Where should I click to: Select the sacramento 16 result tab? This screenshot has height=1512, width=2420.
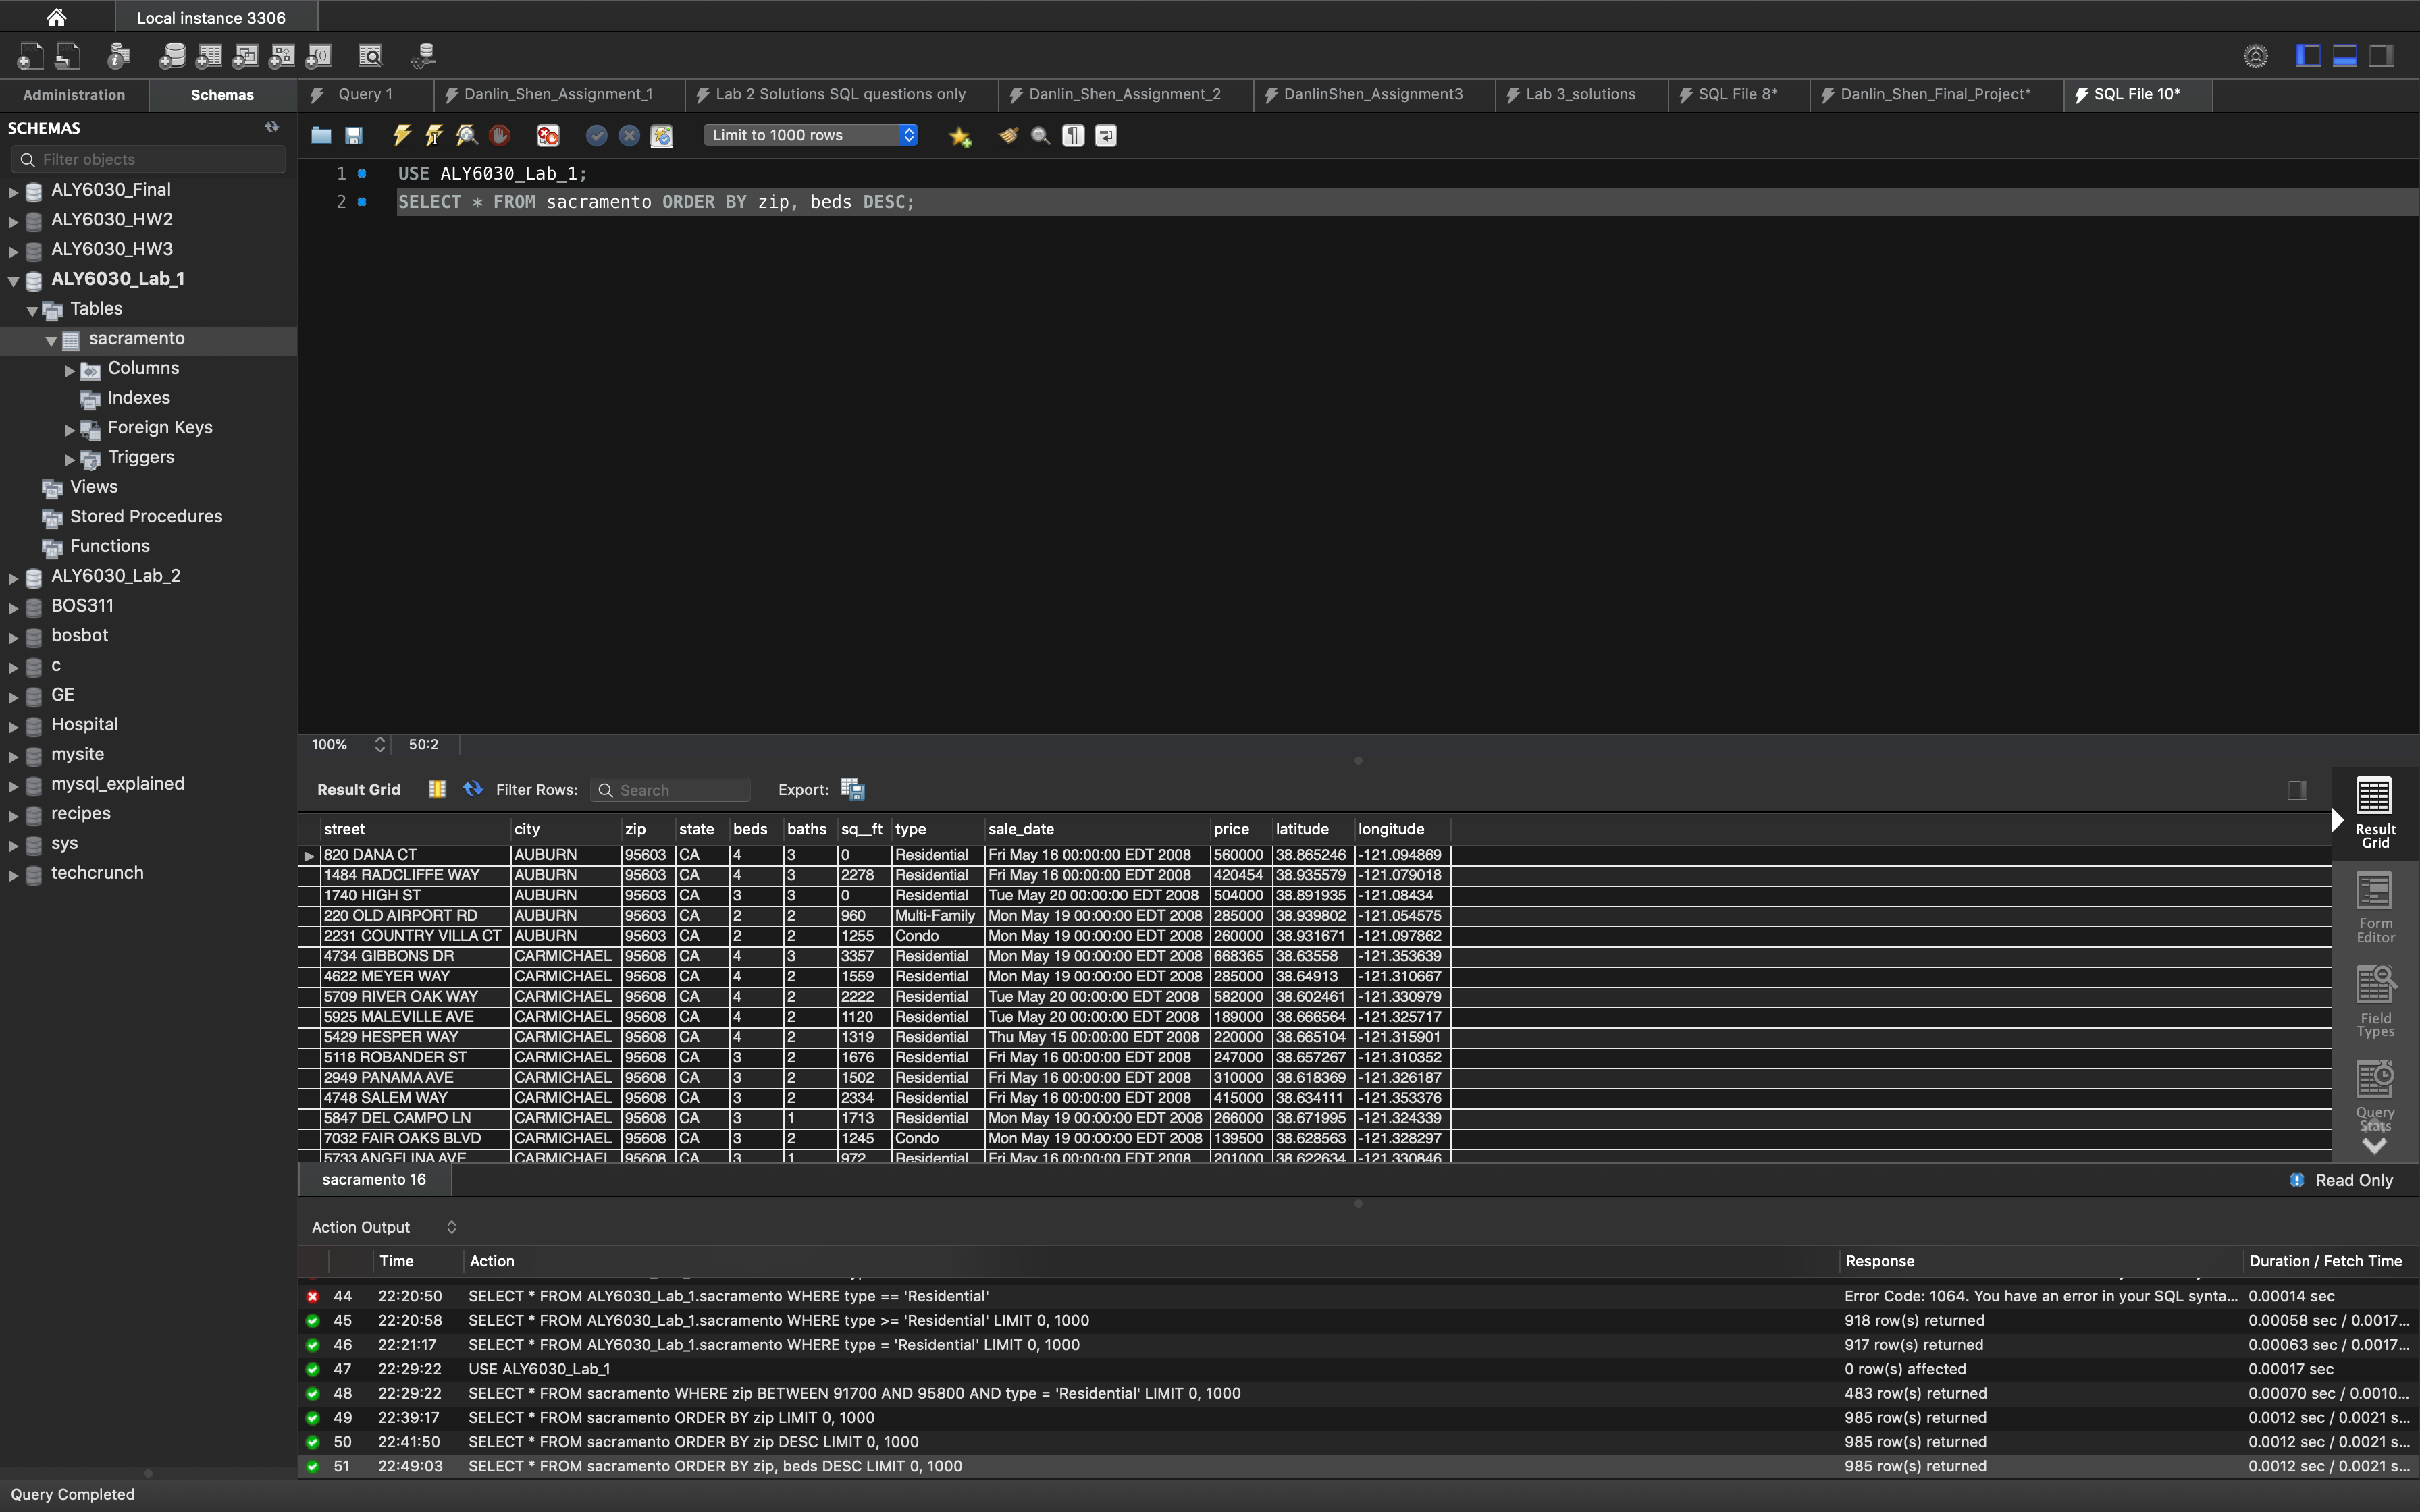coord(374,1179)
